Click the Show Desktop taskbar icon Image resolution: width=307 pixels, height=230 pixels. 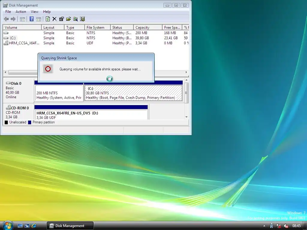point(20,226)
